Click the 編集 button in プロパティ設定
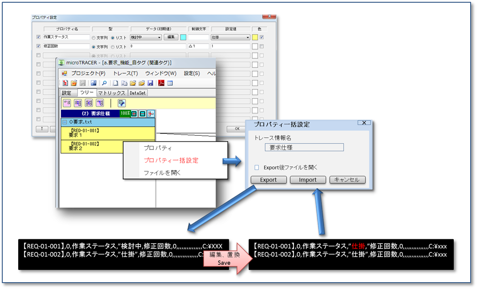The height and width of the screenshot is (289, 477). 171,37
